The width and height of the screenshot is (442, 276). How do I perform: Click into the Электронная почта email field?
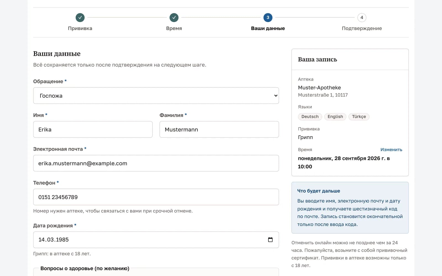156,163
